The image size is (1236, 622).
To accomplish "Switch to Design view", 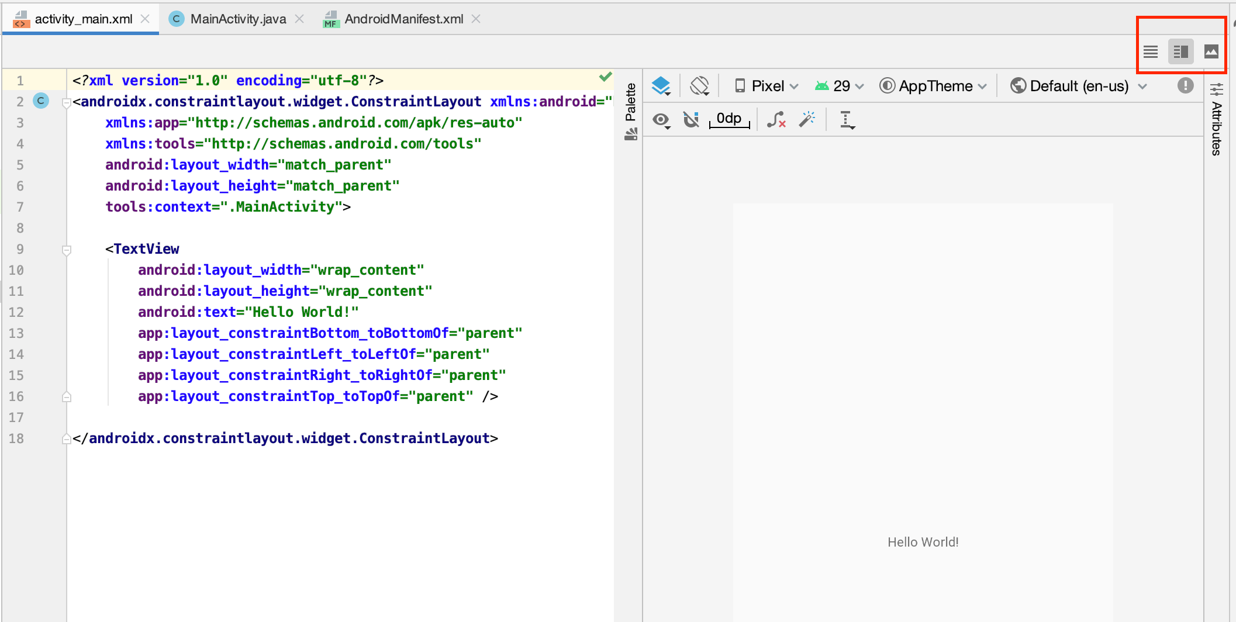I will (1211, 51).
